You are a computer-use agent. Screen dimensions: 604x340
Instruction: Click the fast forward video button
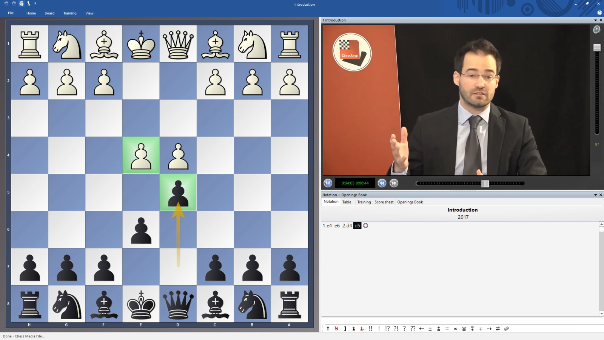pyautogui.click(x=394, y=183)
